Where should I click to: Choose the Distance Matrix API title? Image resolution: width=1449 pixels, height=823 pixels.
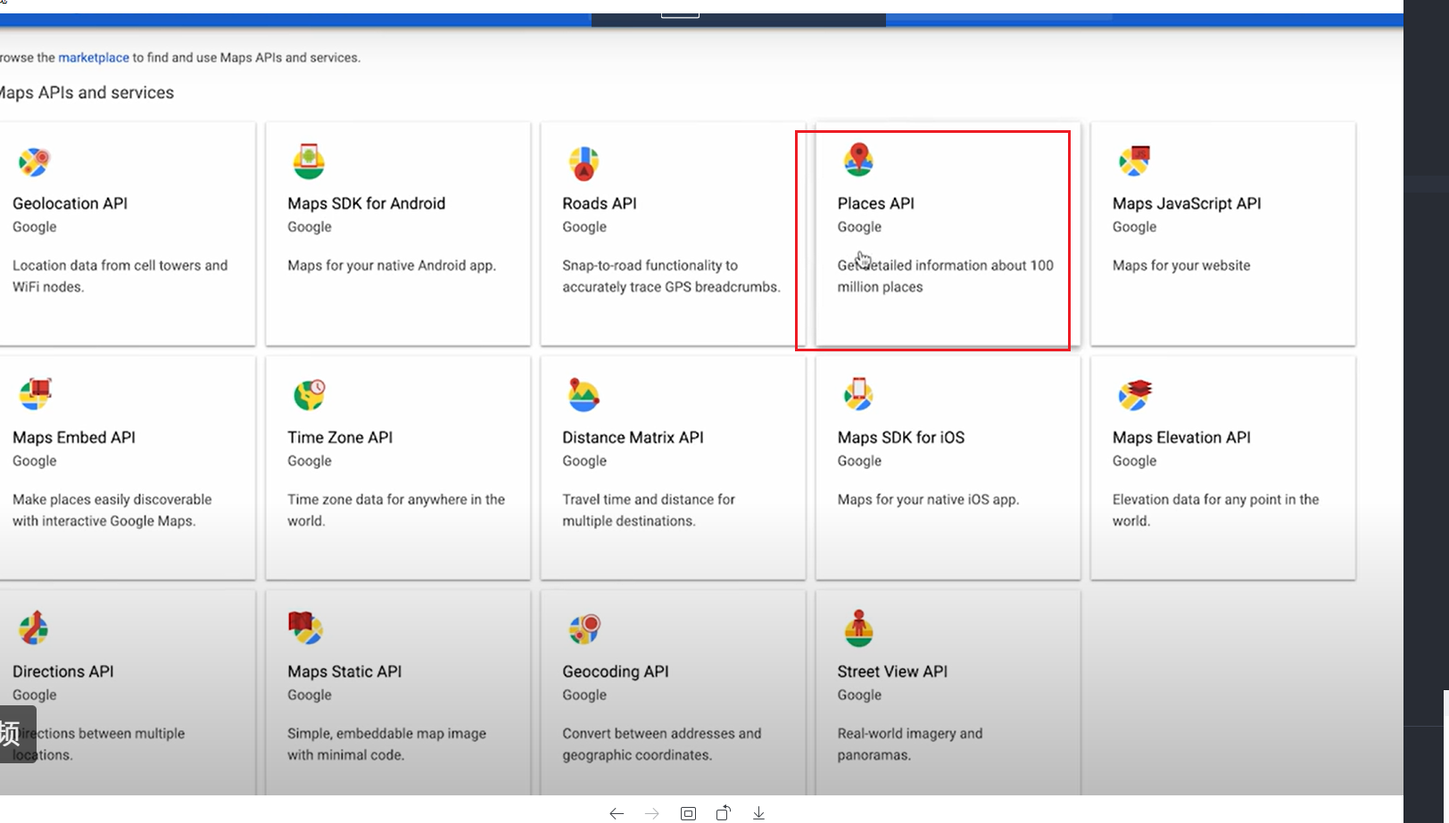point(633,438)
